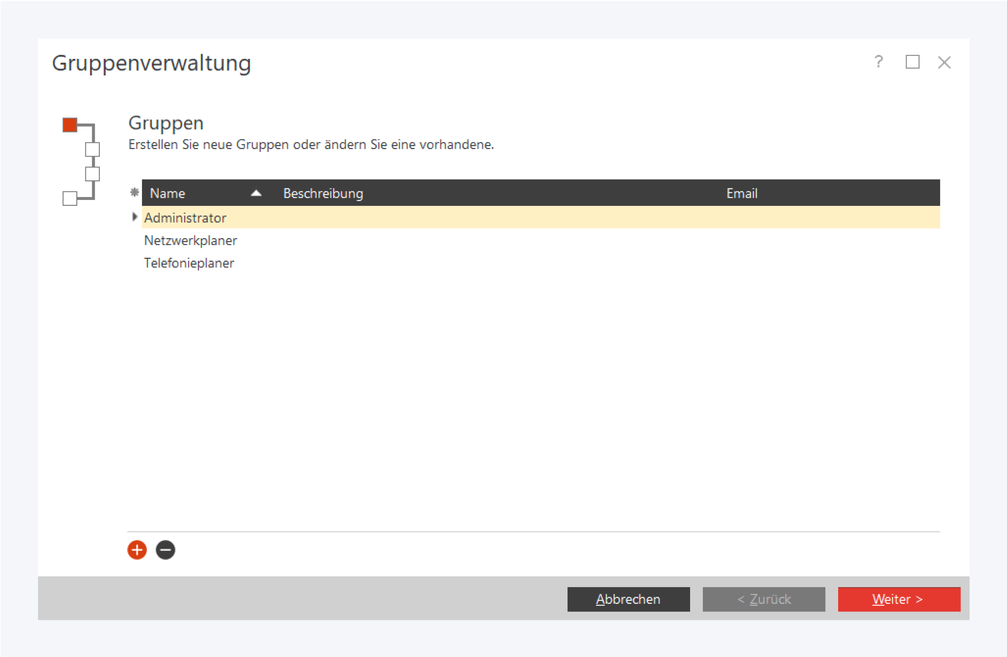Screen dimensions: 1007x657
Task: Expand the Administrator row arrow
Action: (x=134, y=217)
